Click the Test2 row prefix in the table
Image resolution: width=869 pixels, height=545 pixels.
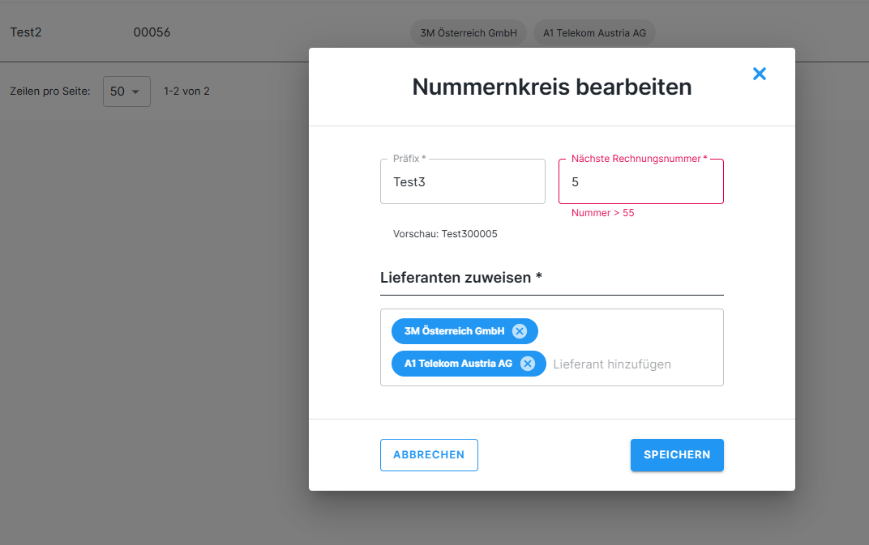26,32
